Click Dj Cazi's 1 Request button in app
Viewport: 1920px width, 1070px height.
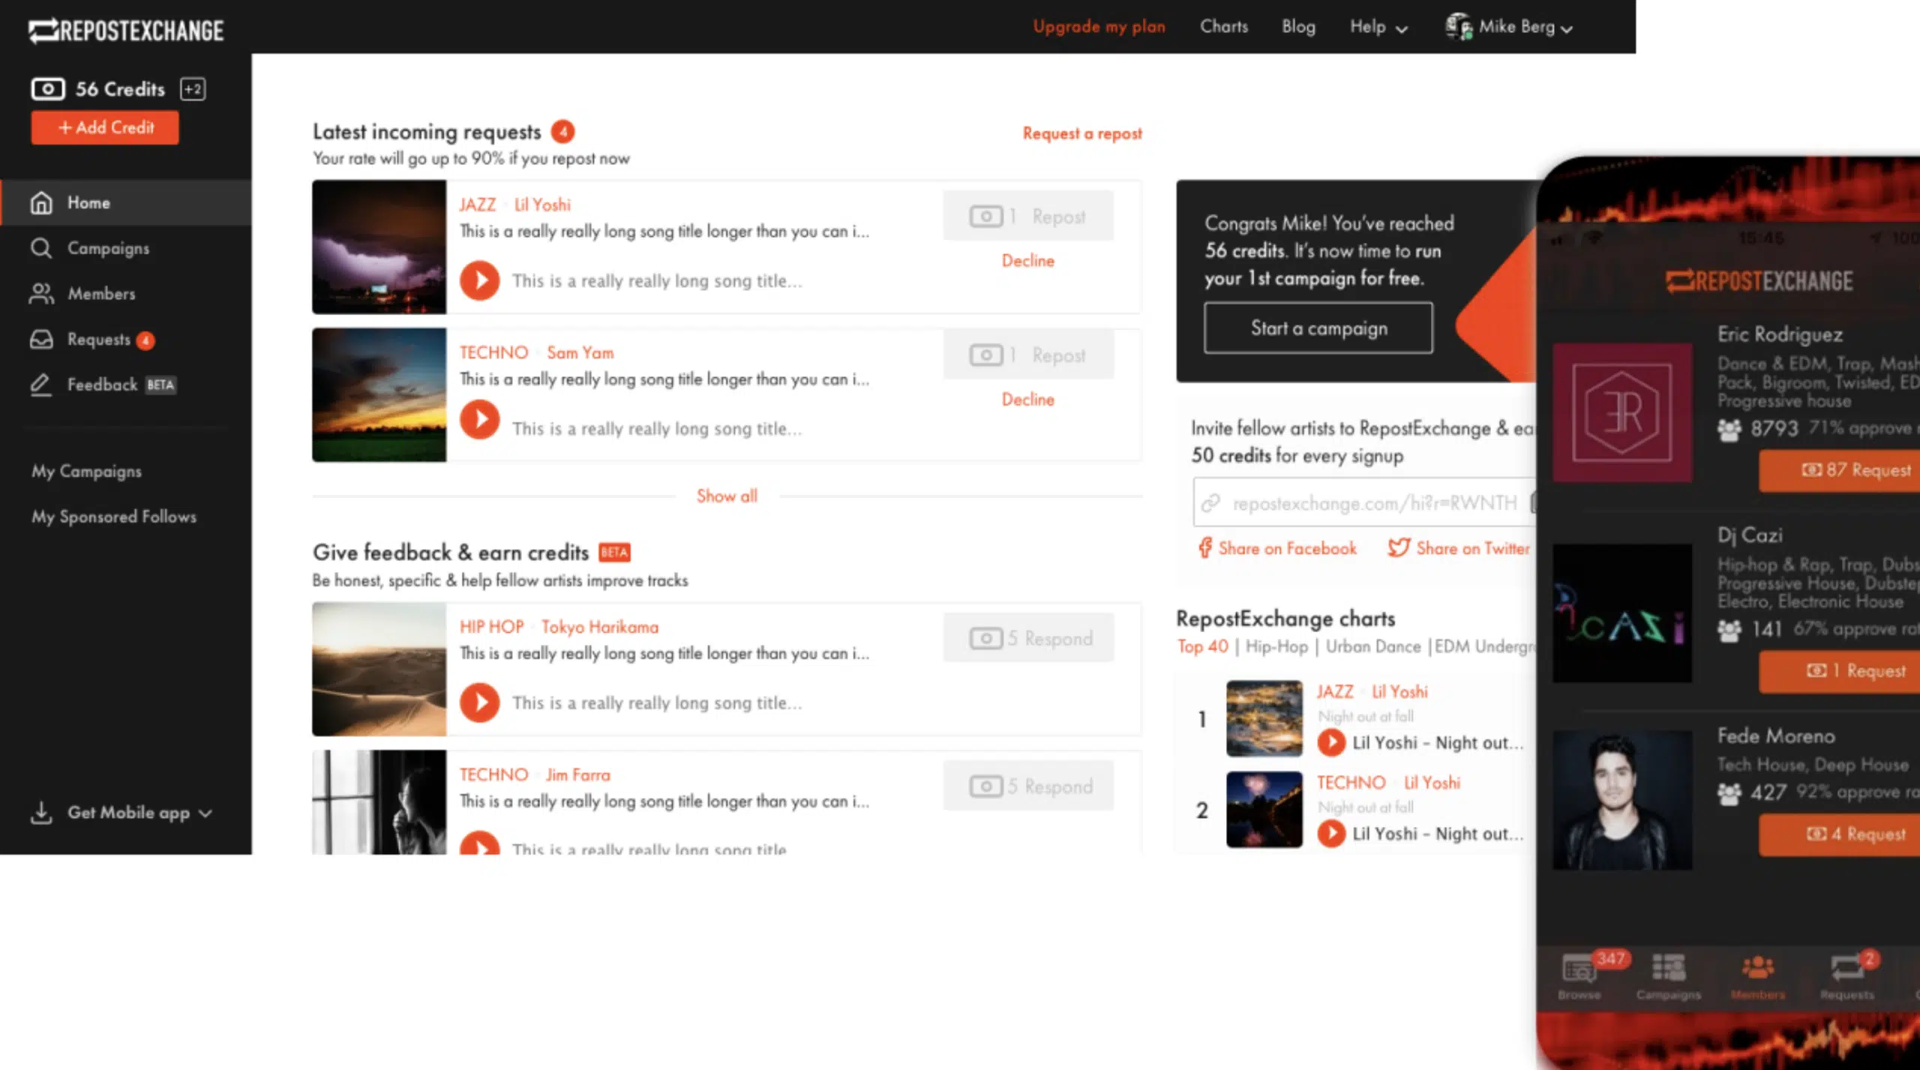click(x=1840, y=671)
